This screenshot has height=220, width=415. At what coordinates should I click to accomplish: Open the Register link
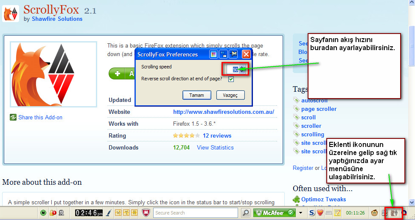pyautogui.click(x=303, y=168)
